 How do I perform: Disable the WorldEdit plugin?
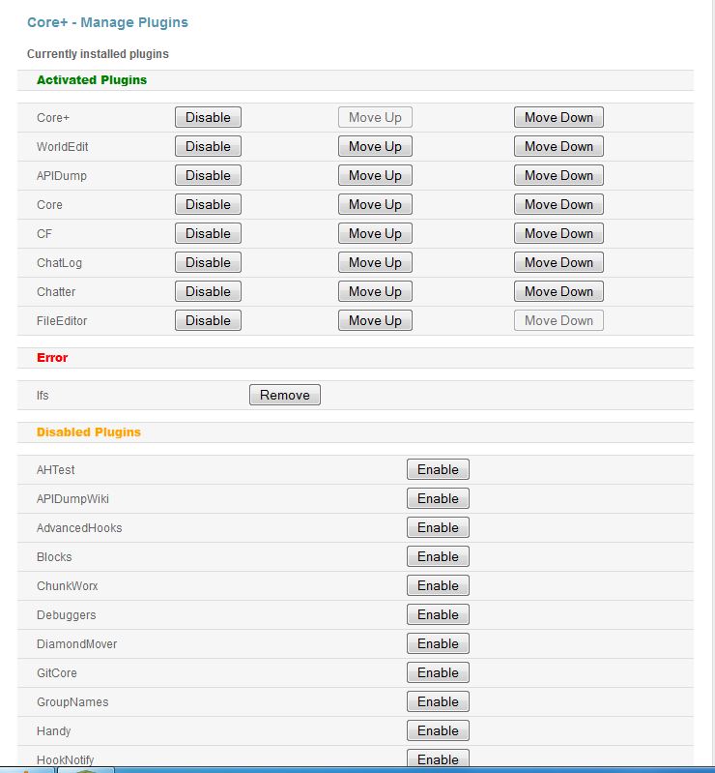(x=208, y=146)
